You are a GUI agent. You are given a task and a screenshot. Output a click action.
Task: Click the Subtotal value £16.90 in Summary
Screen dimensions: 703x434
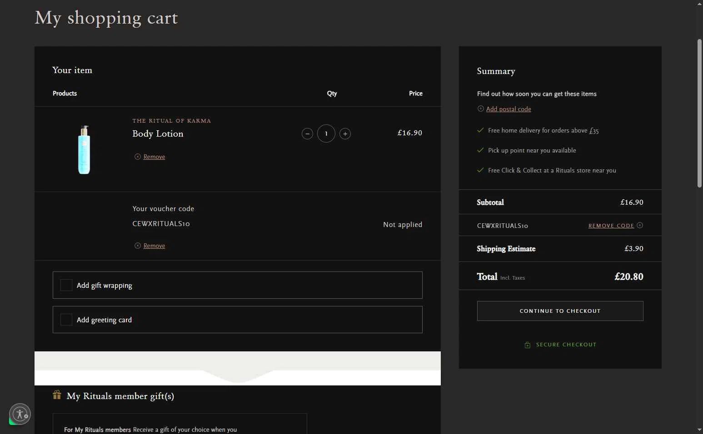tap(632, 202)
